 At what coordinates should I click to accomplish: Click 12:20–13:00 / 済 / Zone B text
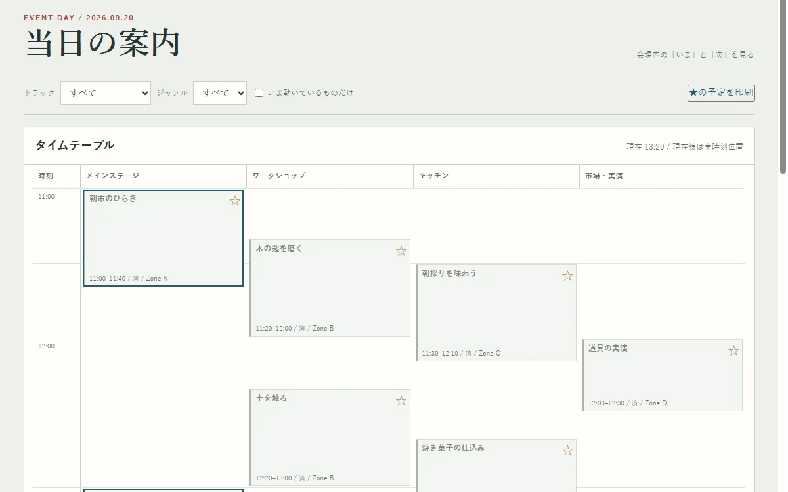(x=294, y=478)
